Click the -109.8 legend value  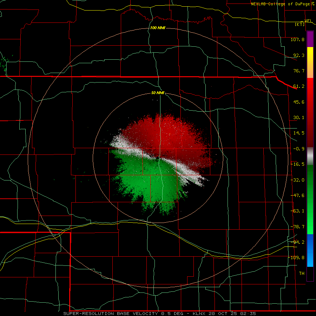(x=296, y=258)
